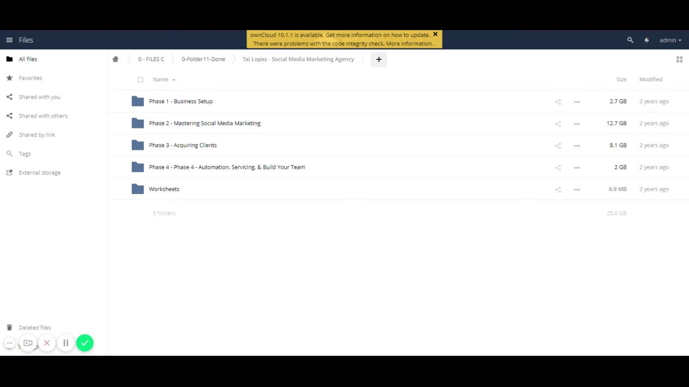Click the recorder's green checkmark finish button
689x387 pixels.
pyautogui.click(x=85, y=343)
